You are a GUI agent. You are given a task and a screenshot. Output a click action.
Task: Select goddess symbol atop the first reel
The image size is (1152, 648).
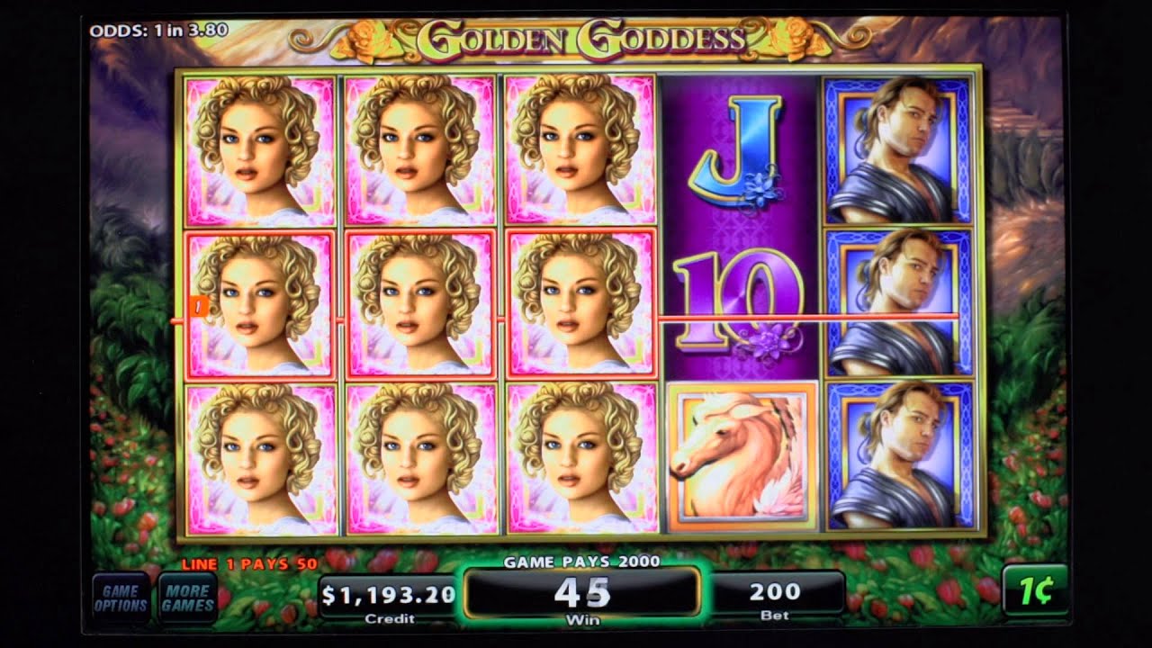click(x=260, y=150)
